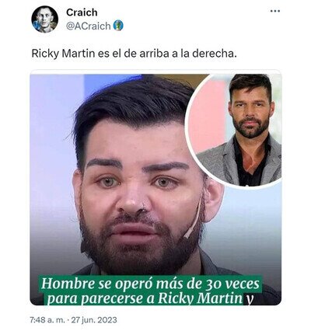
Task: Click the 27 jun. 2023 date
Action: click(94, 320)
